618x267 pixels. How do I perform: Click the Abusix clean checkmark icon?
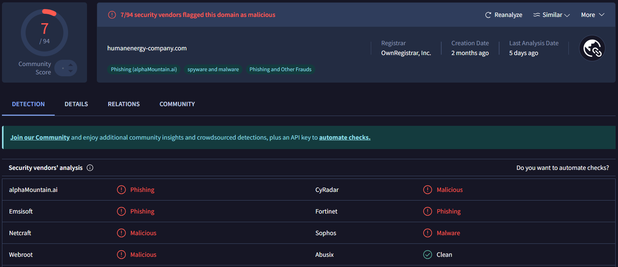pyautogui.click(x=427, y=255)
